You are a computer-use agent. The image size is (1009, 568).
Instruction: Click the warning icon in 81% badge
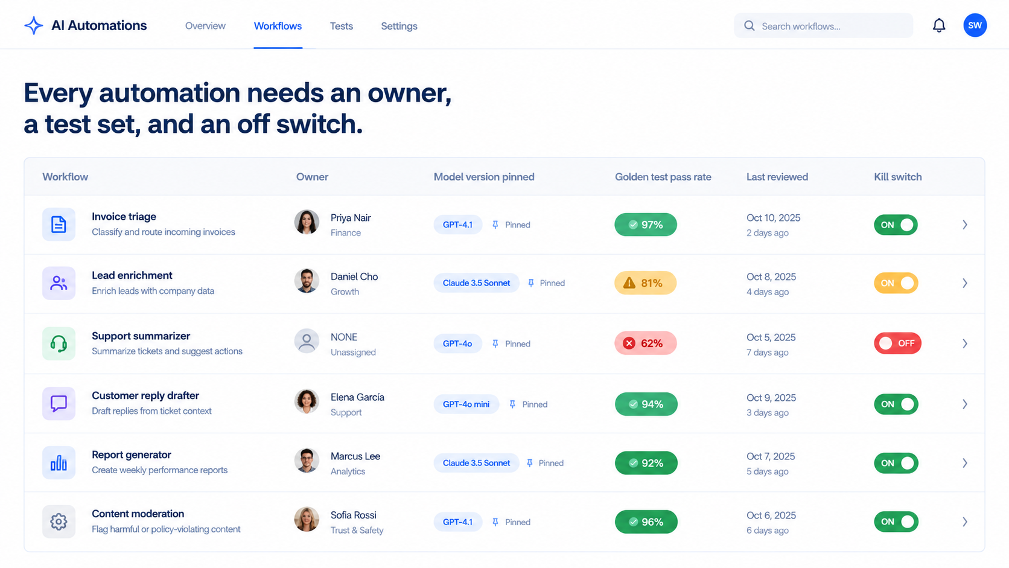click(629, 282)
